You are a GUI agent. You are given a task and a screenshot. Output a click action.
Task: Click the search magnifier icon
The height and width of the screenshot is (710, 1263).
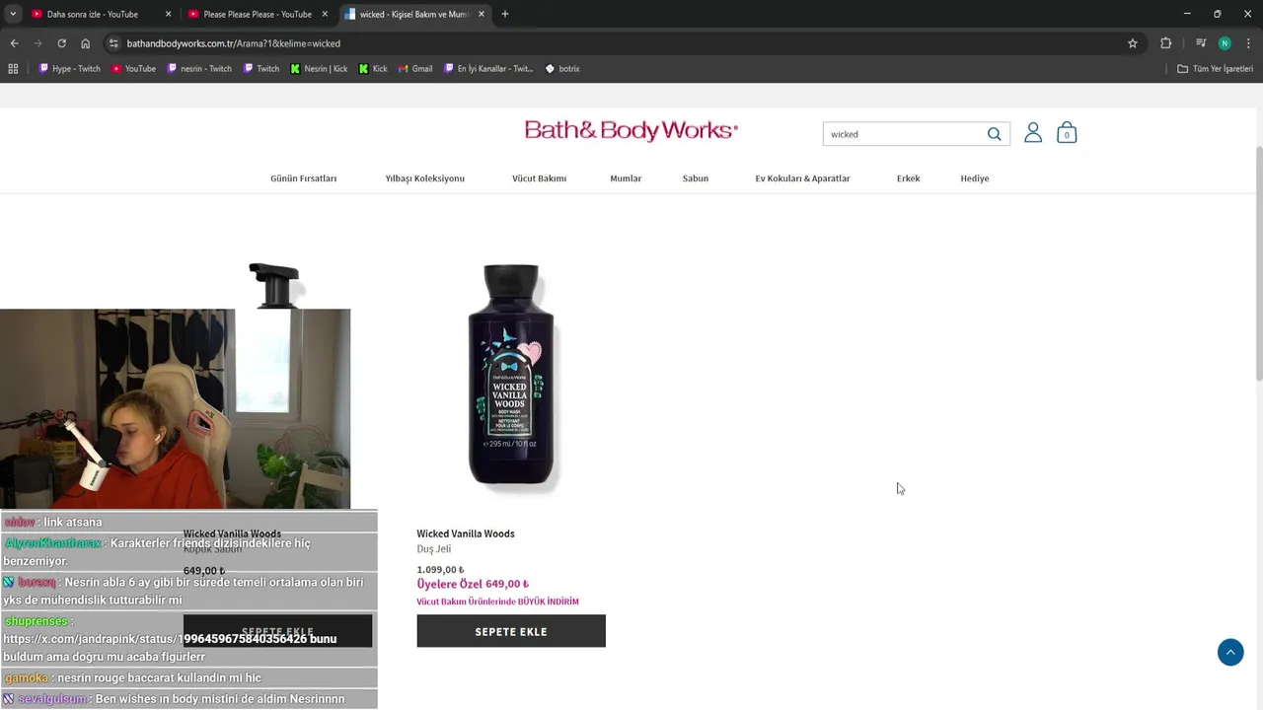995,134
